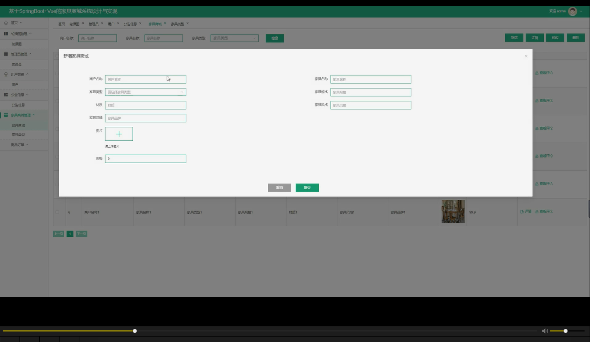590x342 pixels.
Task: Click the 修改 button in the top right
Action: pos(555,38)
